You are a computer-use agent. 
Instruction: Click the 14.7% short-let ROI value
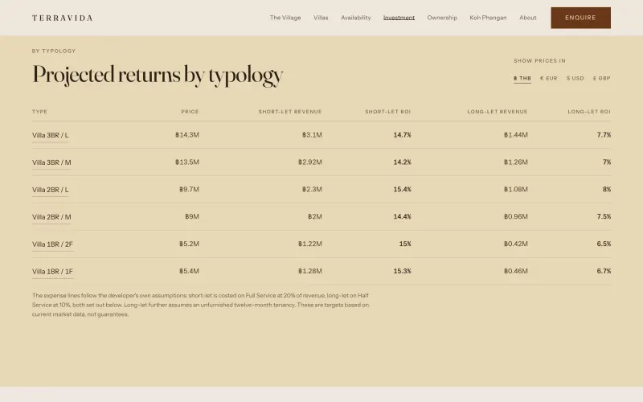(403, 134)
